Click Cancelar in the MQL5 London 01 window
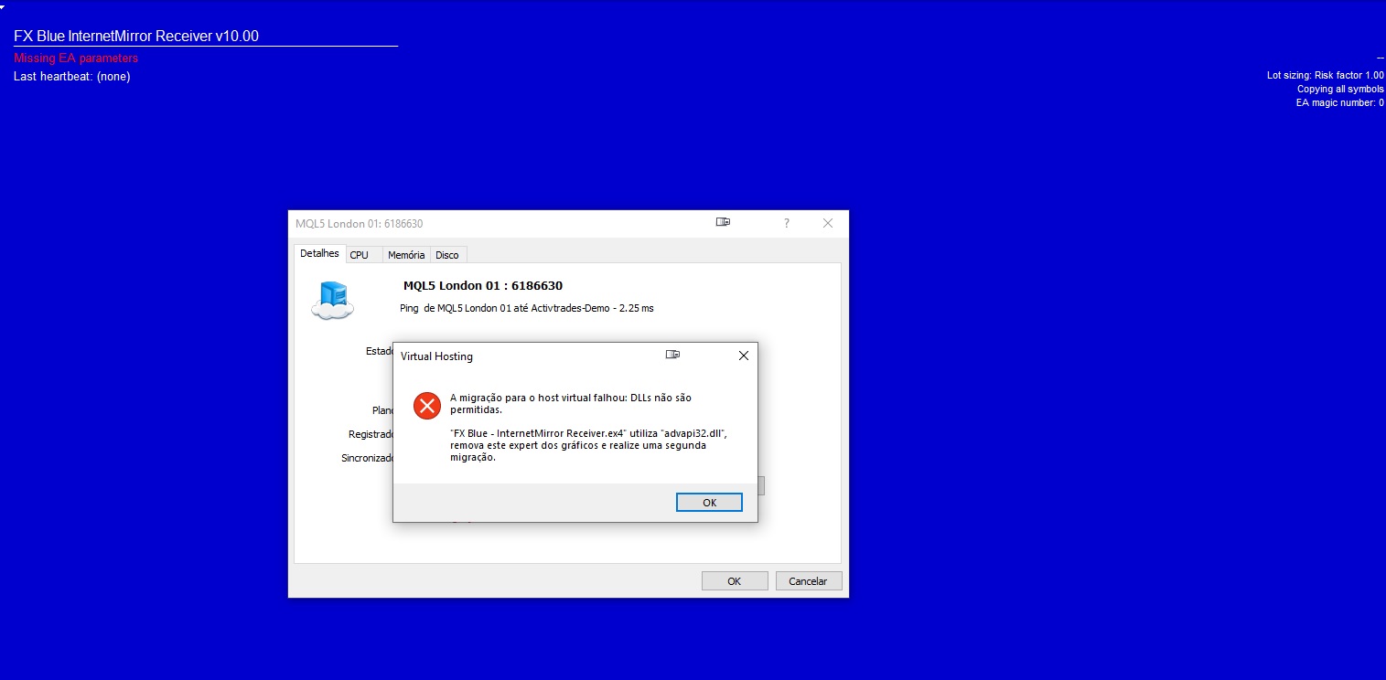 click(809, 581)
